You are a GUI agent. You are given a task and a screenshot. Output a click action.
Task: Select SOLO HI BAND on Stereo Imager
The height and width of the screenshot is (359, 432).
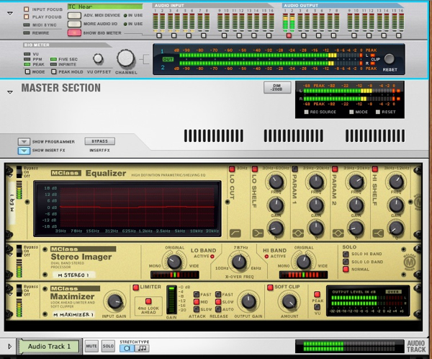click(346, 254)
